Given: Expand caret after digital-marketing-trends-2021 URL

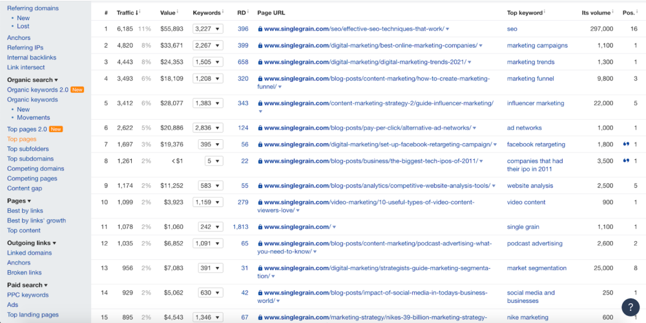Looking at the screenshot, I should 470,63.
